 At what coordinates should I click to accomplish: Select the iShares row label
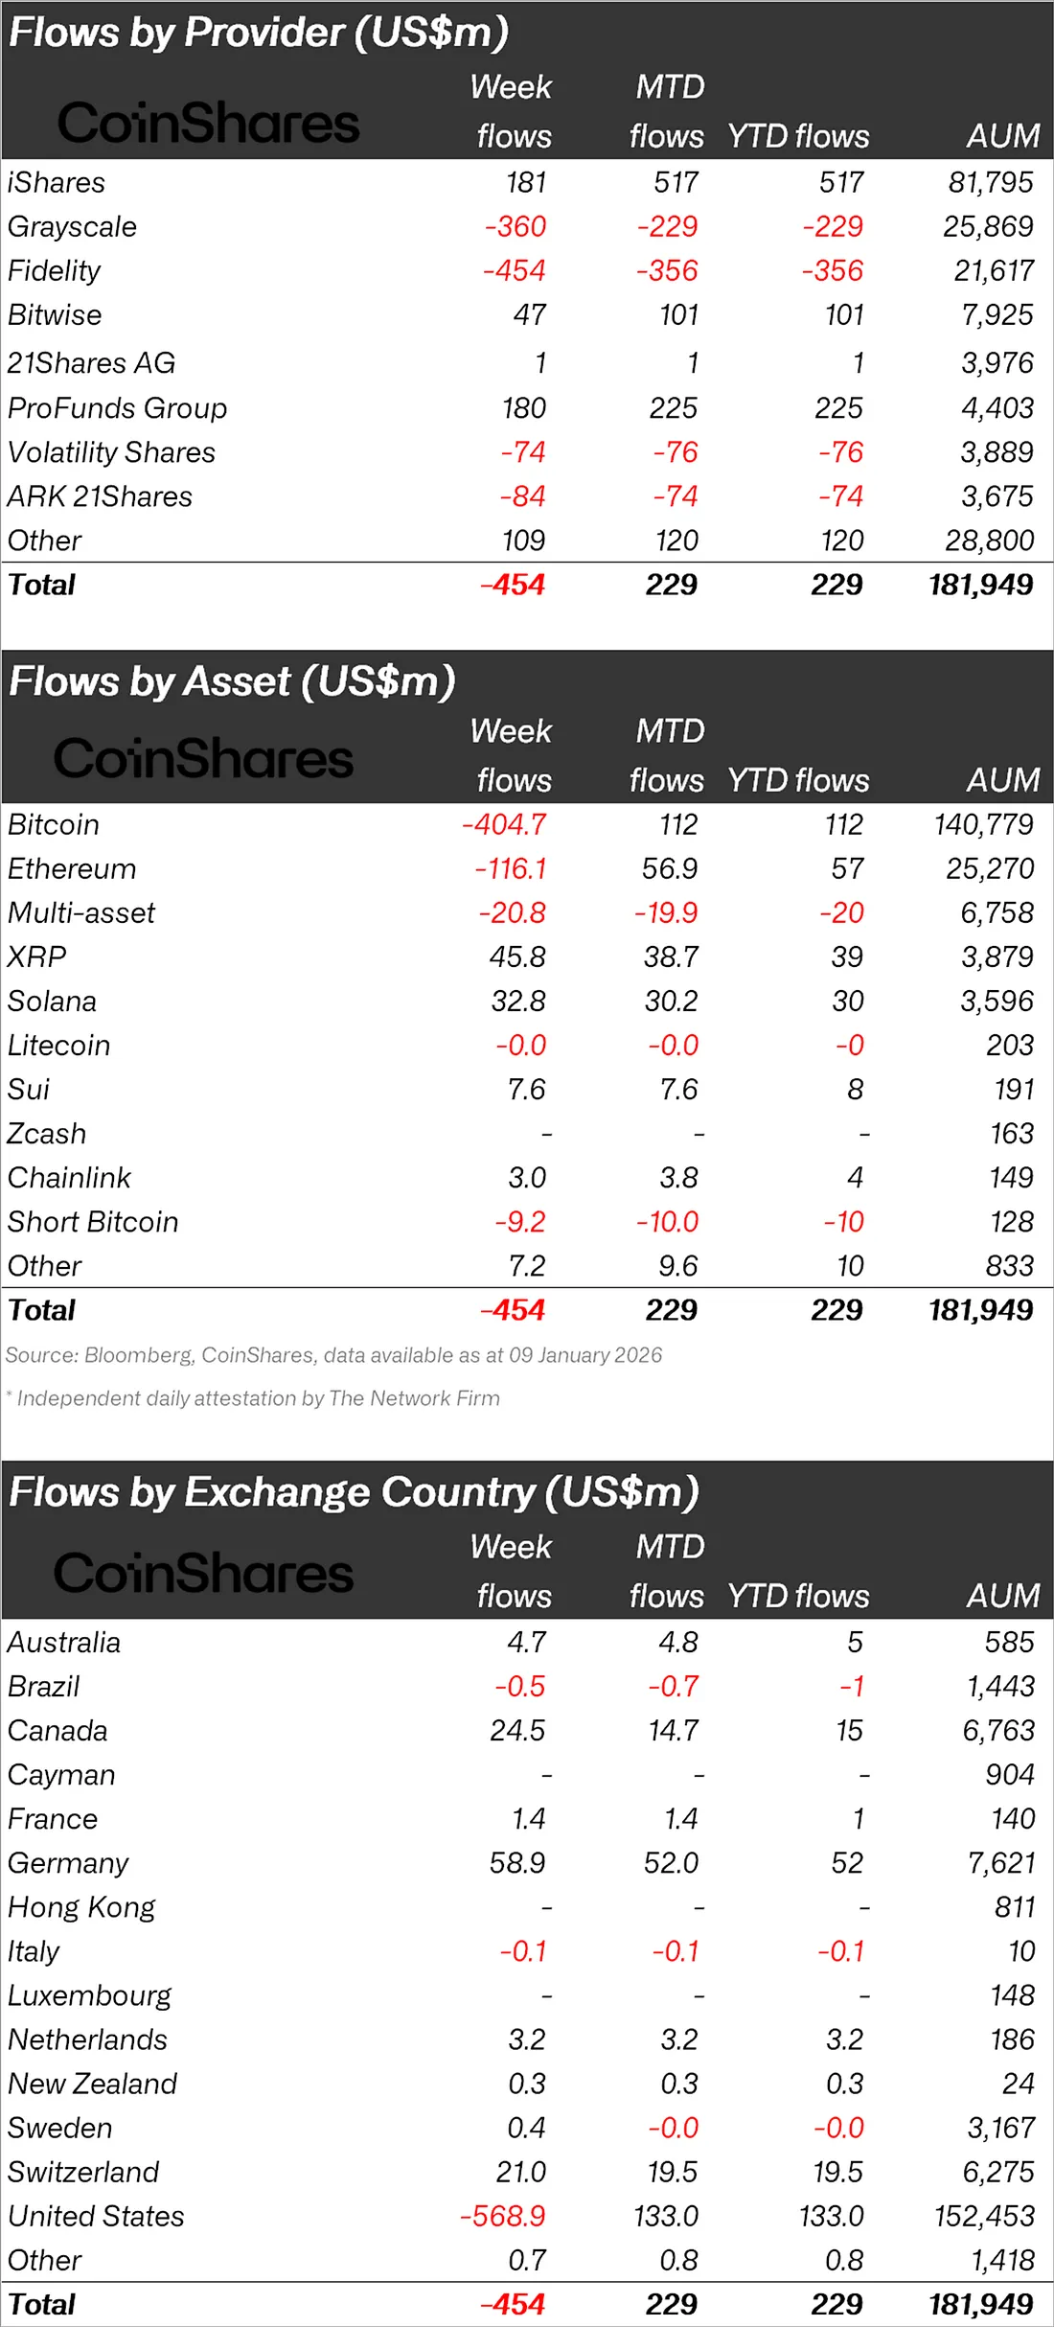point(57,182)
